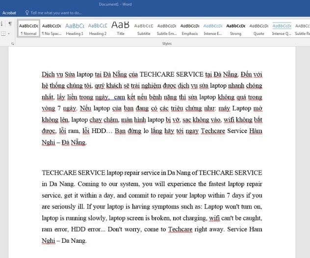Apply the Subtle Reference style

(x=302, y=28)
